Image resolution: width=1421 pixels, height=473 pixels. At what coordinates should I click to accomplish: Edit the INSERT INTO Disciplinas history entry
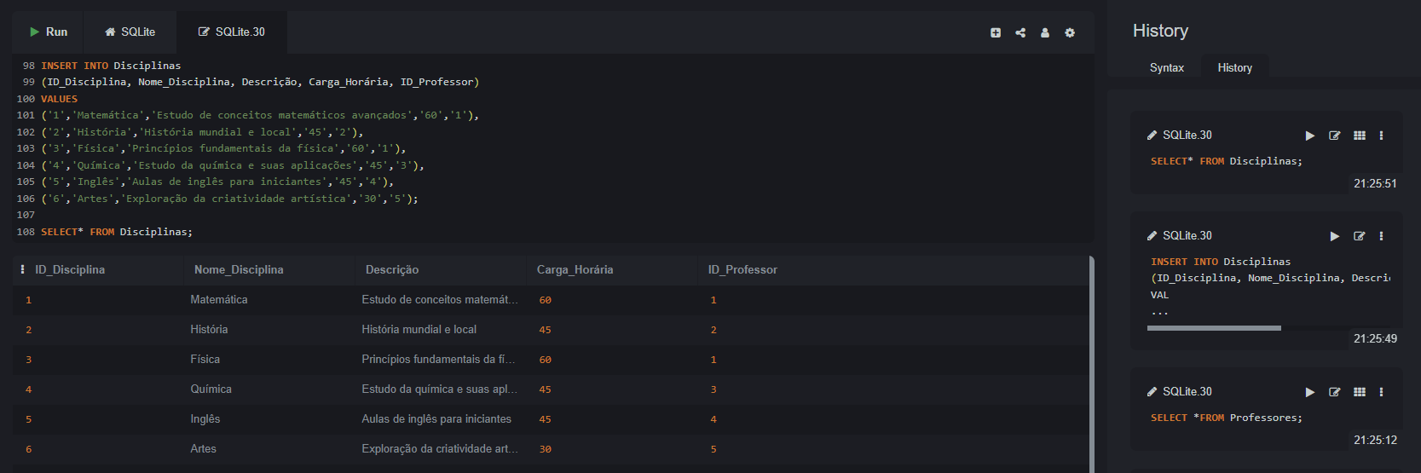pos(1360,236)
